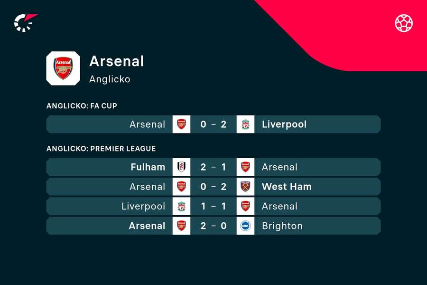Select the bold Fulham team name

[148, 167]
